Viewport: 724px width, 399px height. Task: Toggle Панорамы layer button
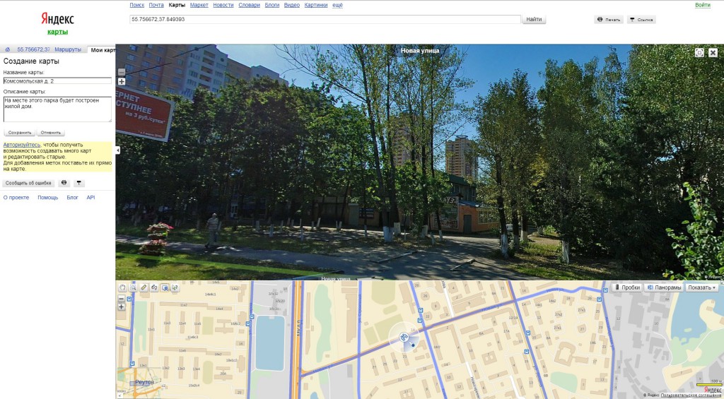tap(664, 287)
